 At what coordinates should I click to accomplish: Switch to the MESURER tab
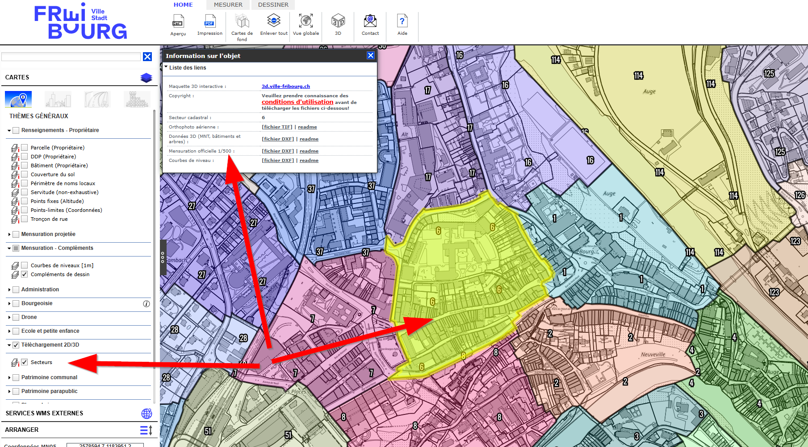click(x=228, y=5)
